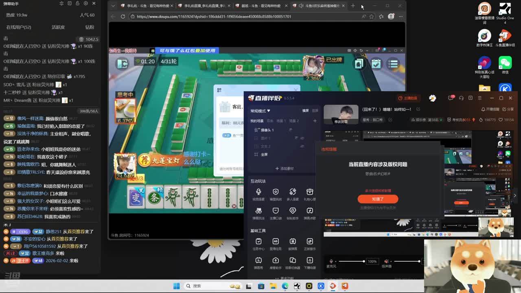Image resolution: width=521 pixels, height=293 pixels.
Task: Open 更多功能 at tools panel bottom
Action: (285, 278)
